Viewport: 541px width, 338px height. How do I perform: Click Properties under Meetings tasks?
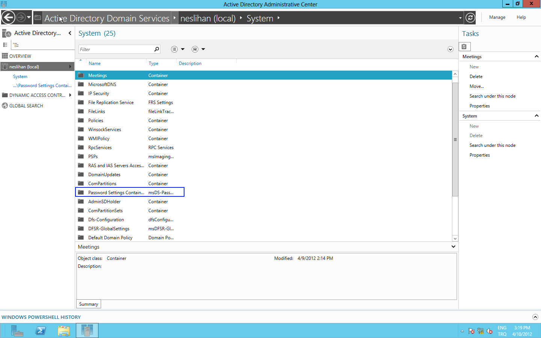coord(479,106)
